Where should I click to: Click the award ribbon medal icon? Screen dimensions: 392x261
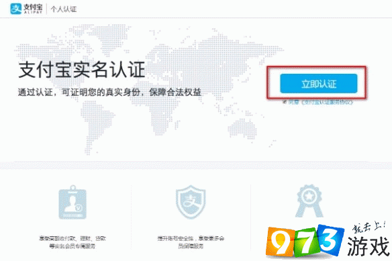point(309,201)
